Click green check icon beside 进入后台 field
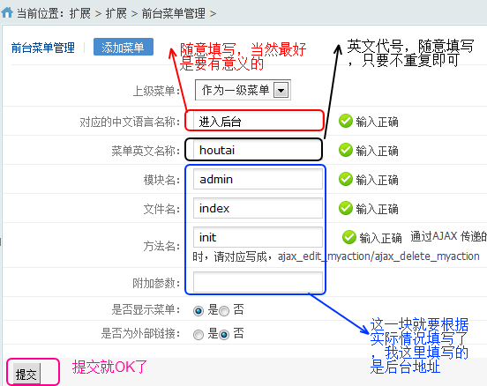487x386 pixels. (345, 121)
